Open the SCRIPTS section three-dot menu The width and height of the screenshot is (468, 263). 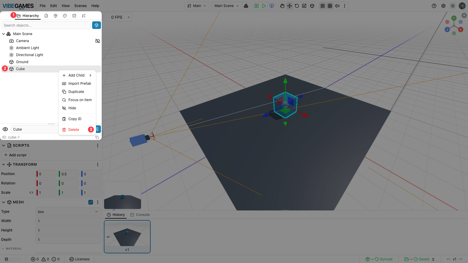point(98,146)
